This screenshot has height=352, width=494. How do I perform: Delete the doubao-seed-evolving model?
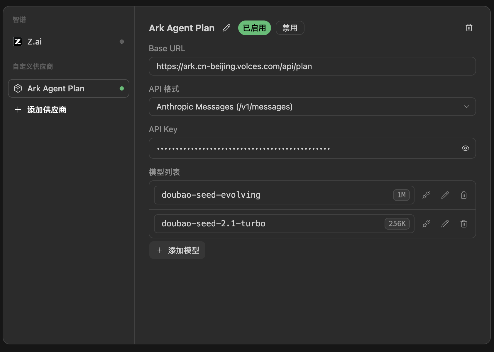coord(464,195)
